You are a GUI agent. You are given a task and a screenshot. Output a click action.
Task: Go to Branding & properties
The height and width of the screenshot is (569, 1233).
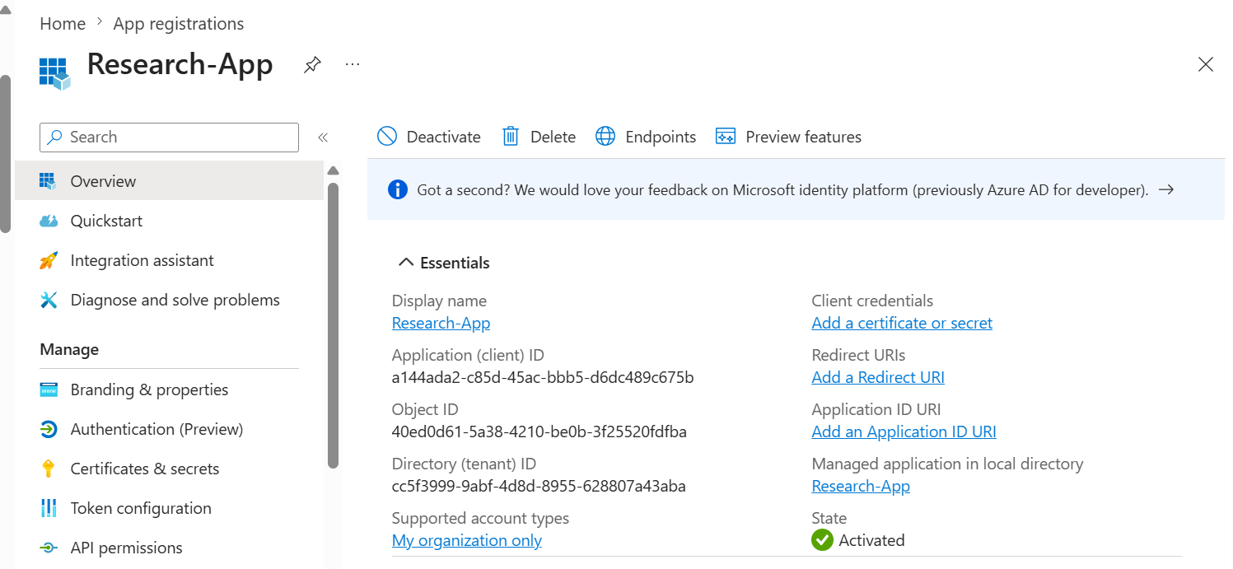[x=169, y=389]
